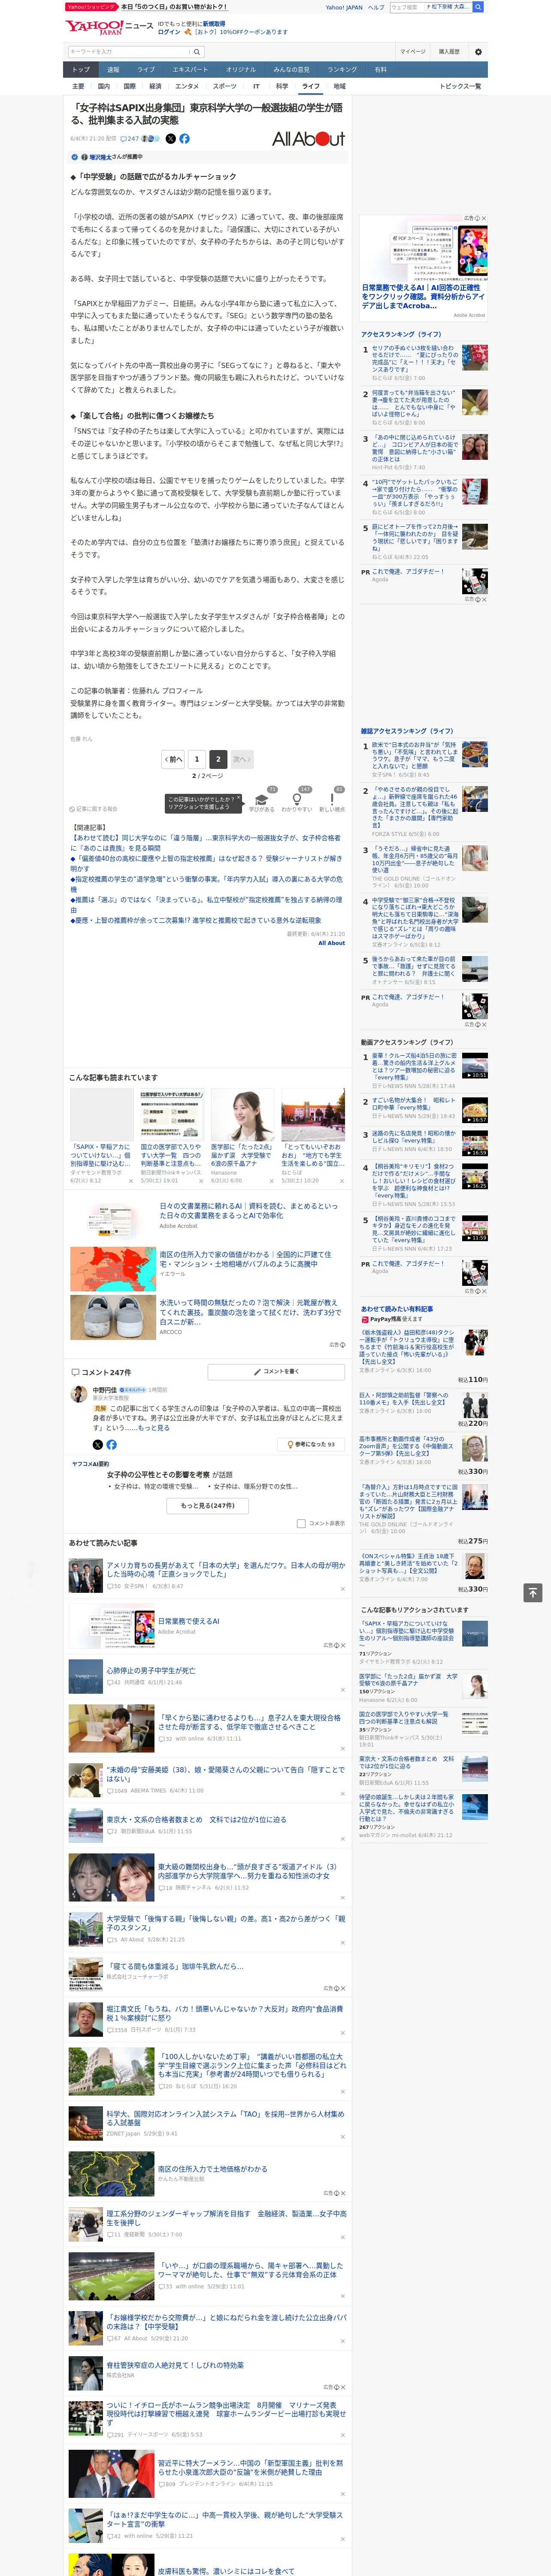Screen dimensions: 551x2576
Task: Switch to the みんなの意見 tab
Action: (291, 70)
